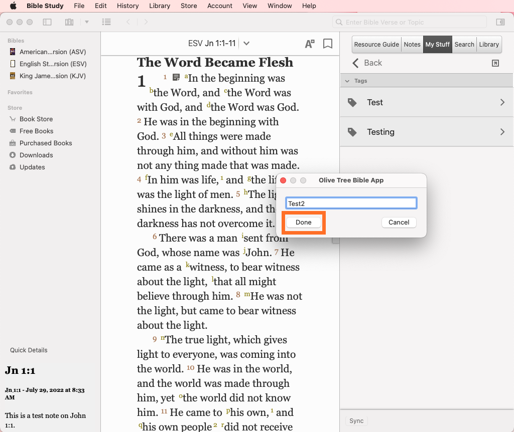
Task: Select King James Version in Bibles list
Action: [52, 76]
